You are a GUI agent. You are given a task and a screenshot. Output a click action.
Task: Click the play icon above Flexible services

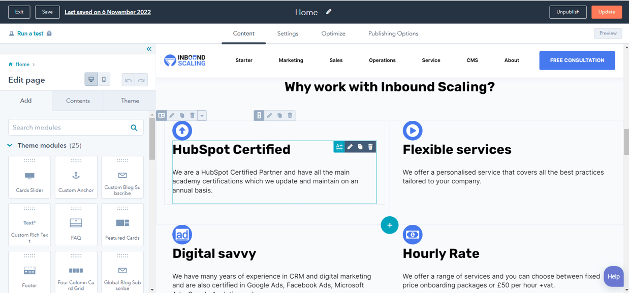coord(413,131)
